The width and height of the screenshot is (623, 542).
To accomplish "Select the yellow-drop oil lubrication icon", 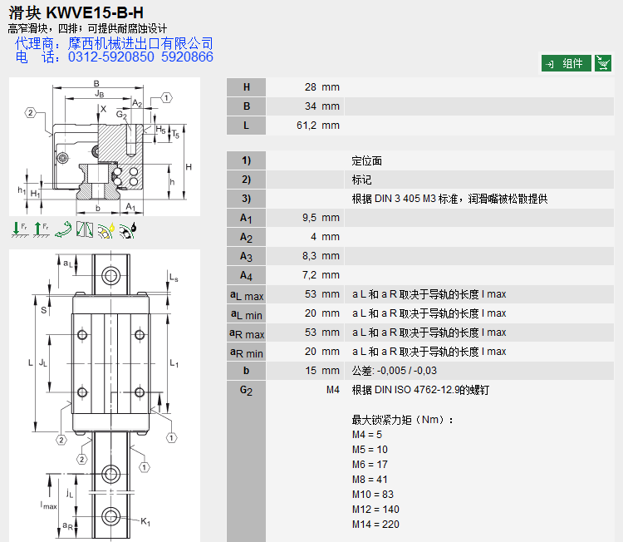I will tap(106, 229).
